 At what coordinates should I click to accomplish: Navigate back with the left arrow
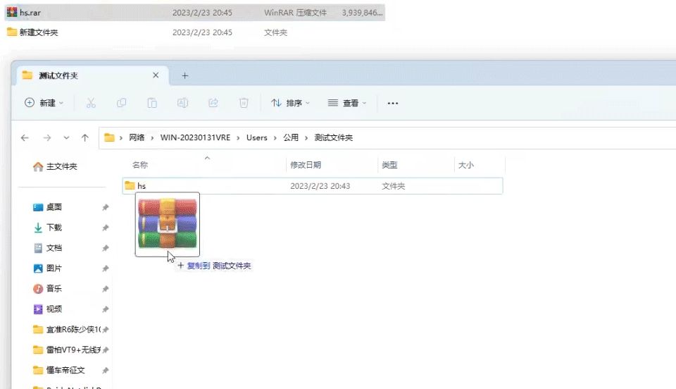[x=25, y=138]
